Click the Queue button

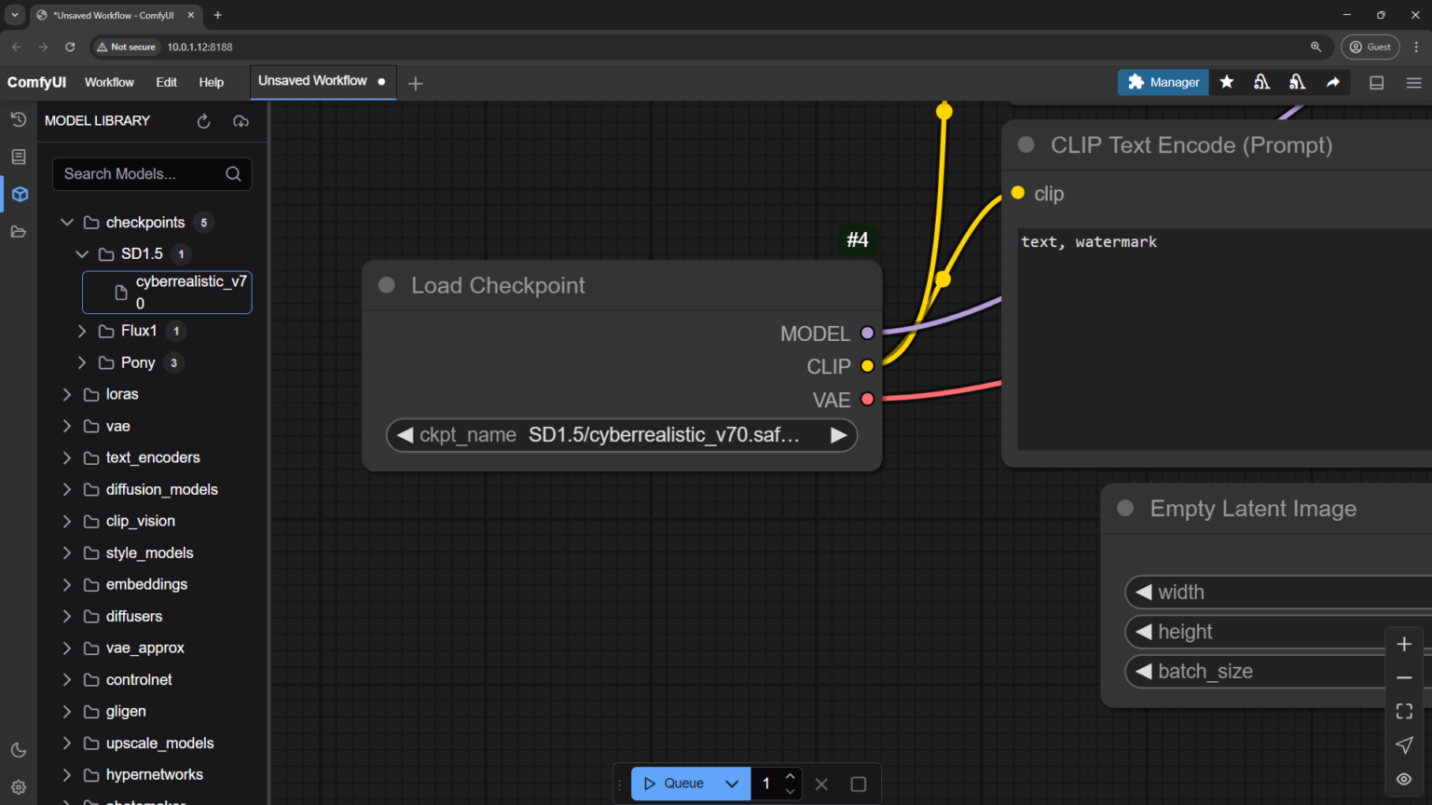pyautogui.click(x=674, y=784)
